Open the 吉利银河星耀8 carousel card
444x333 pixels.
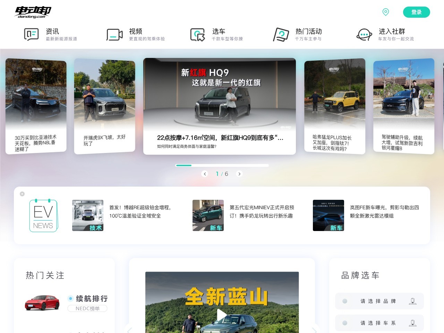pyautogui.click(x=404, y=106)
